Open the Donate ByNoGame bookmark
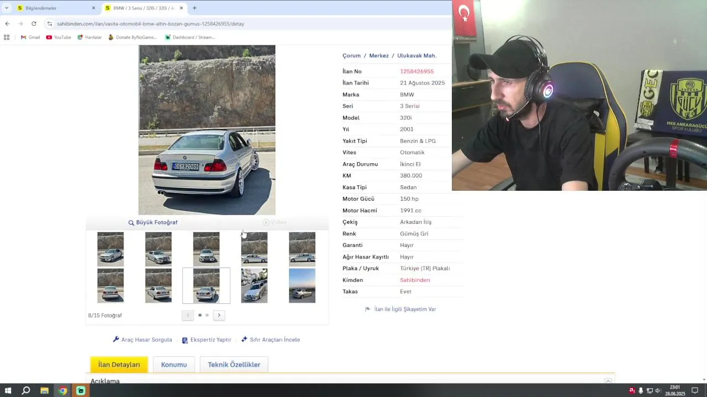Screen dimensions: 707x397 pos(133,37)
